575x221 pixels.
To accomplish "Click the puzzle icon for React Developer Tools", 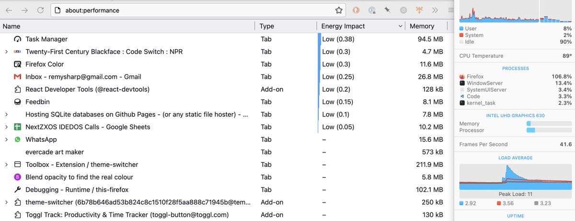I will click(x=17, y=90).
